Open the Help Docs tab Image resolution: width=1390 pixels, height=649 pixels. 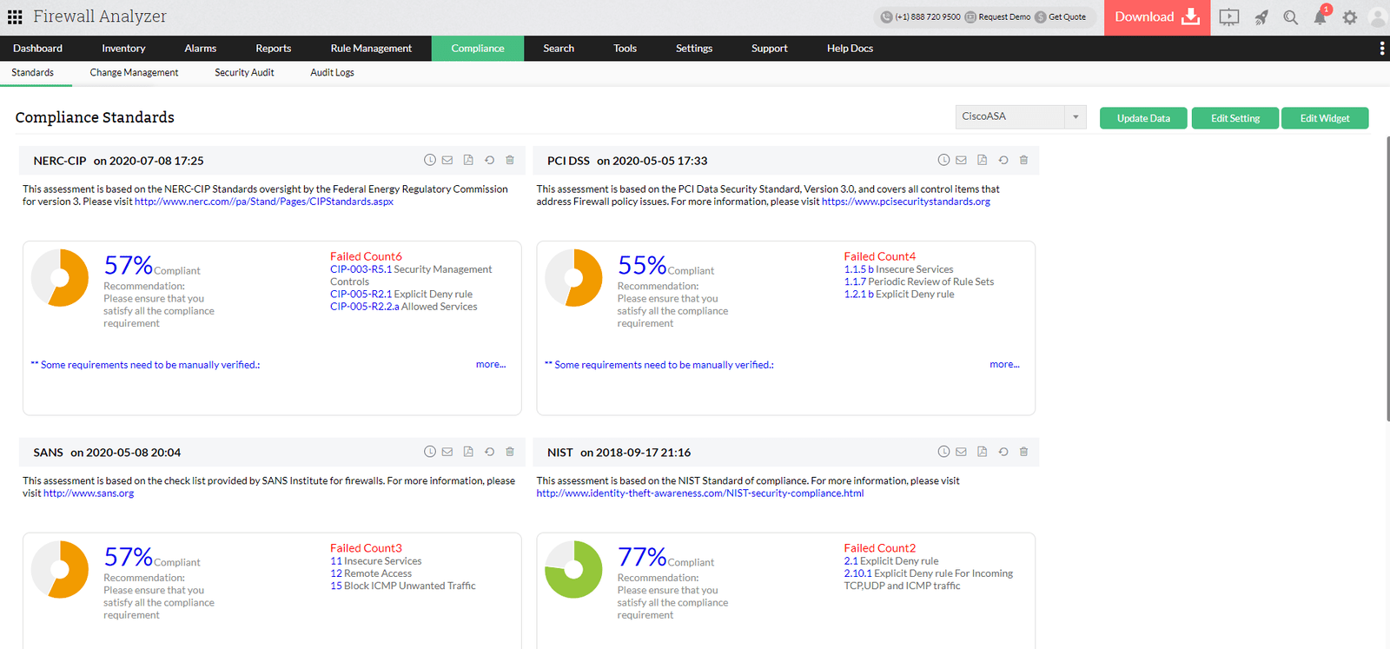[x=850, y=49]
